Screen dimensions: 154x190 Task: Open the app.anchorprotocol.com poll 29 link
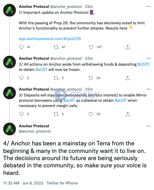point(50,39)
